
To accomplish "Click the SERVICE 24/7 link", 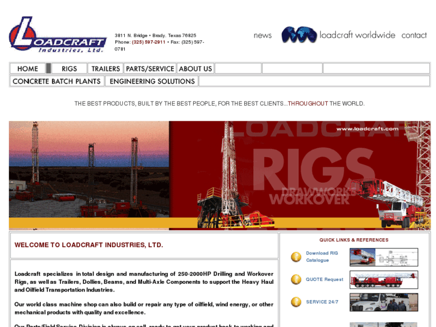I will (322, 302).
